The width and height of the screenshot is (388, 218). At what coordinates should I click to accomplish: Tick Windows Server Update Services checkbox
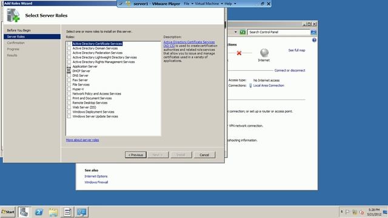click(69, 116)
